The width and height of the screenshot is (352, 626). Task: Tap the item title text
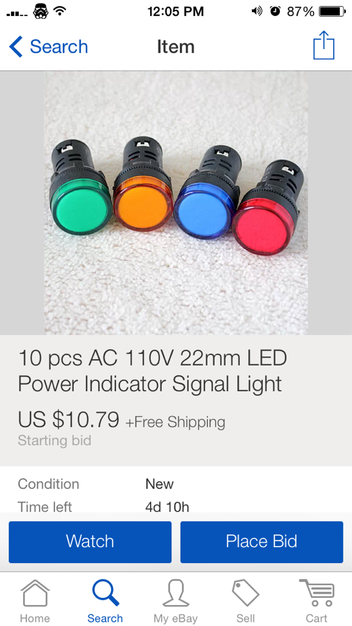point(153,371)
